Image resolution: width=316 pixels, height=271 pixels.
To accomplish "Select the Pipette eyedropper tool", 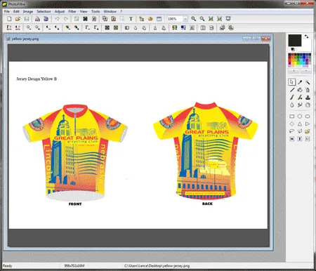I will coord(300,82).
